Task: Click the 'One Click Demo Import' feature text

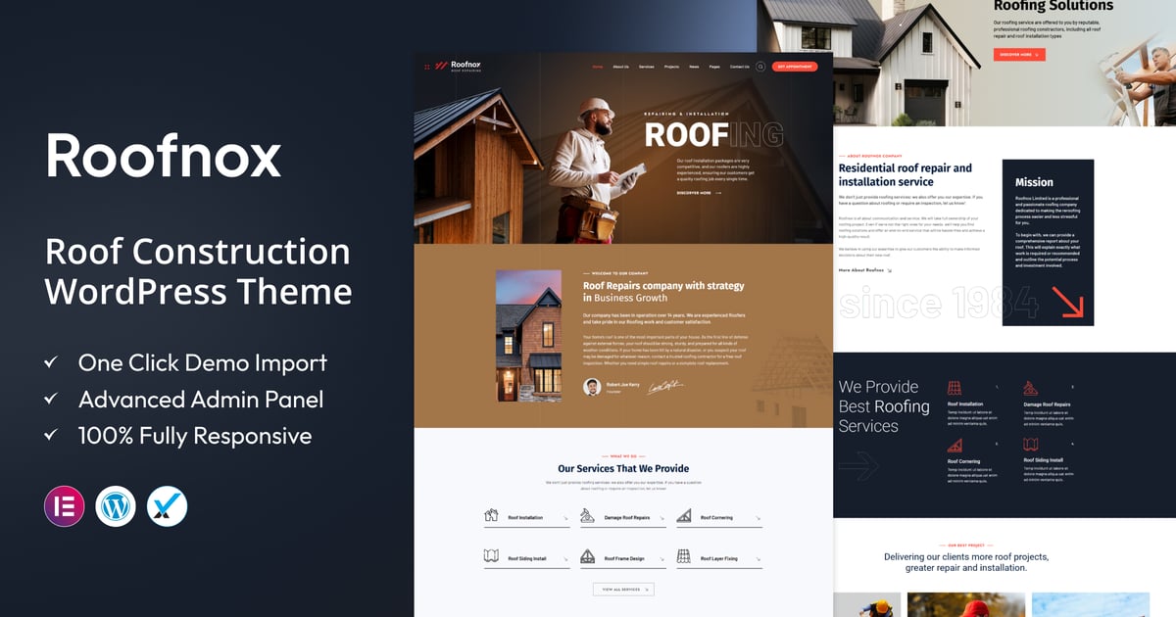Action: tap(203, 362)
